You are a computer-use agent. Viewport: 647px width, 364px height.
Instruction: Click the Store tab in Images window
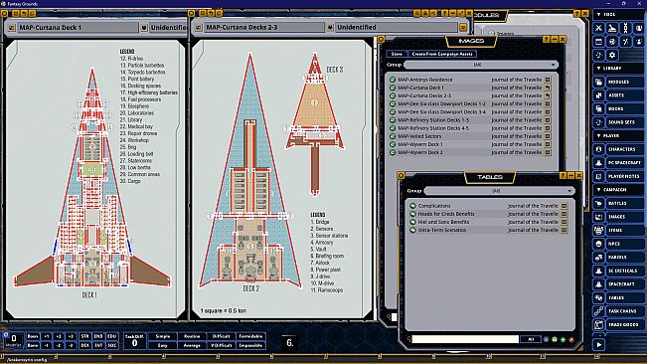pos(397,54)
